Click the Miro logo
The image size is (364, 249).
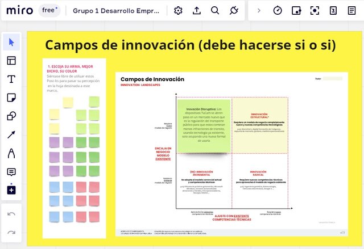click(20, 10)
